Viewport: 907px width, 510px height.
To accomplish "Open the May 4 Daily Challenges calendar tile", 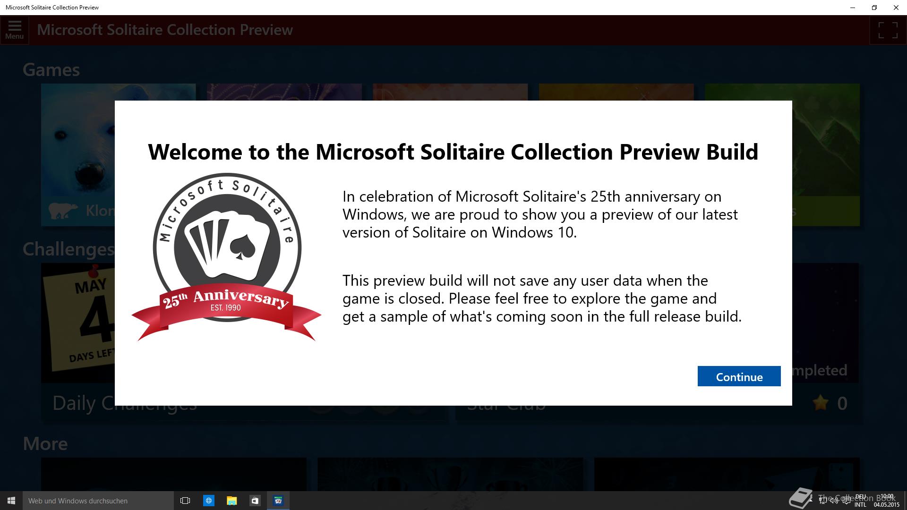I will pos(78,323).
